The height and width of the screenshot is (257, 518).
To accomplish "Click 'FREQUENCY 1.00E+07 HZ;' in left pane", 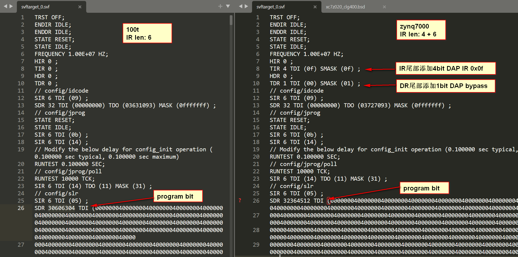I will tap(71, 54).
